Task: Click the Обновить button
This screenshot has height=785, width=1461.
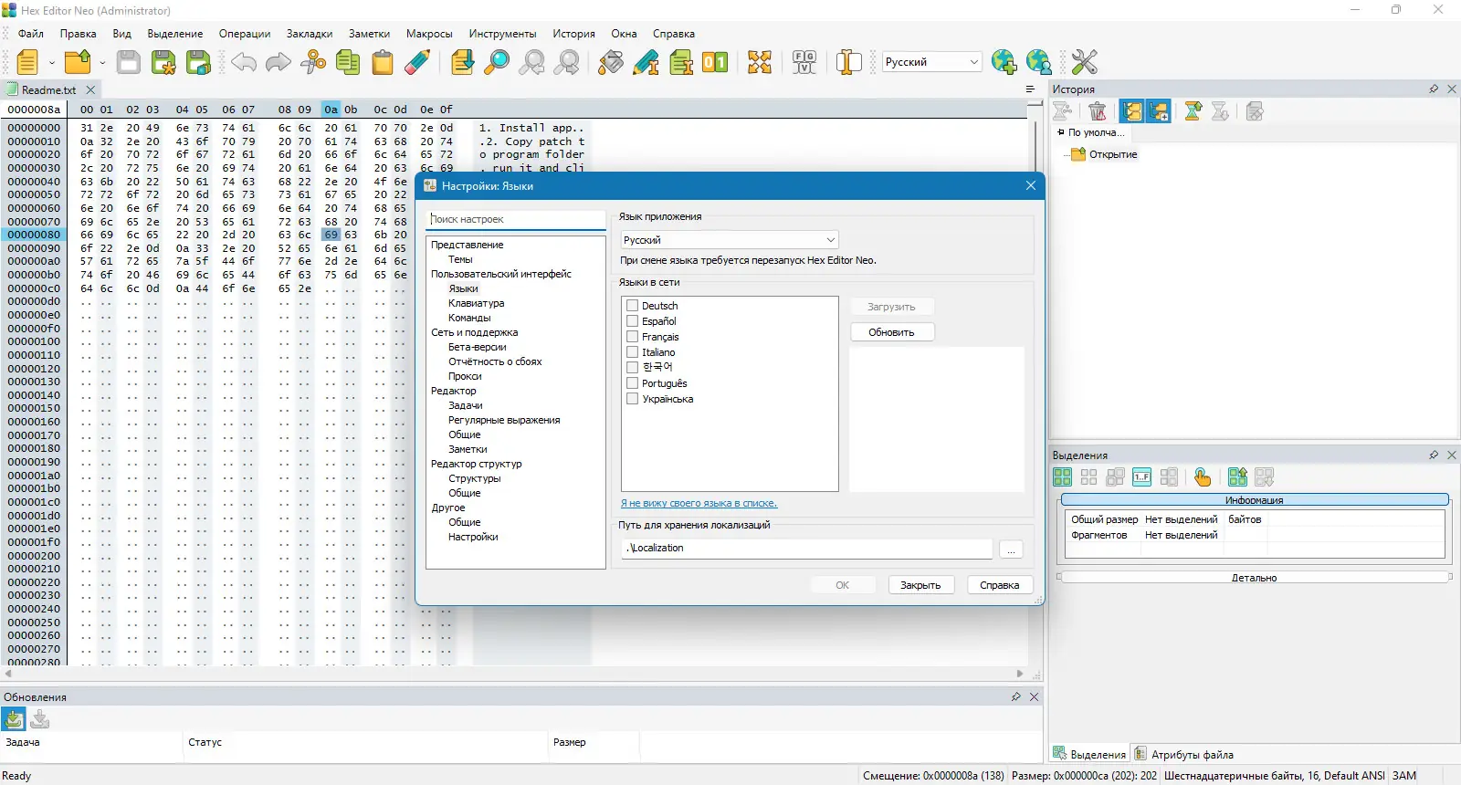Action: (892, 332)
